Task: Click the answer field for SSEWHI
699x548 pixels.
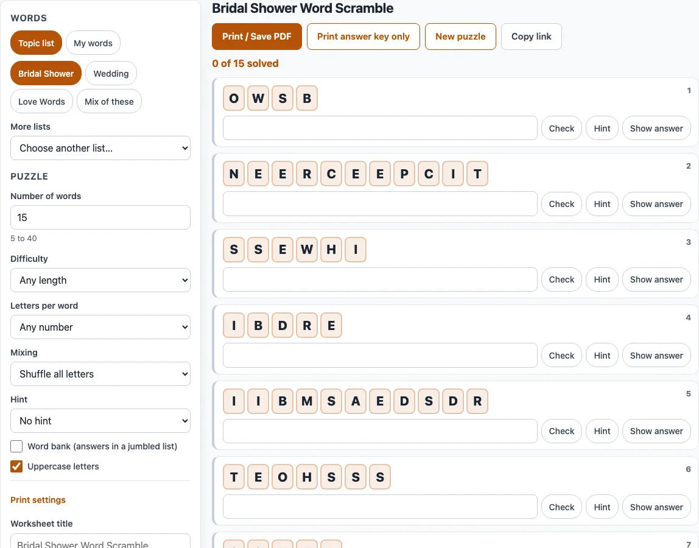Action: pyautogui.click(x=381, y=279)
